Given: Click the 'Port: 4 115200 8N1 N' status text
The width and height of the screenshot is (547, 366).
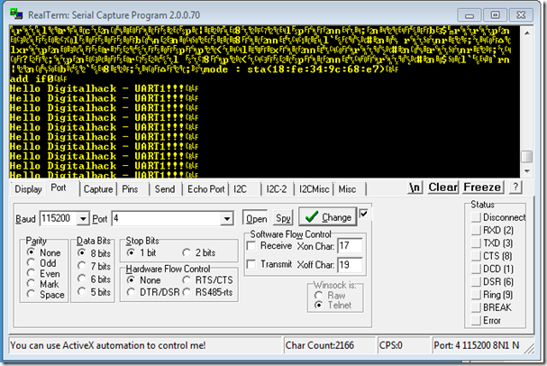Looking at the screenshot, I should point(477,345).
